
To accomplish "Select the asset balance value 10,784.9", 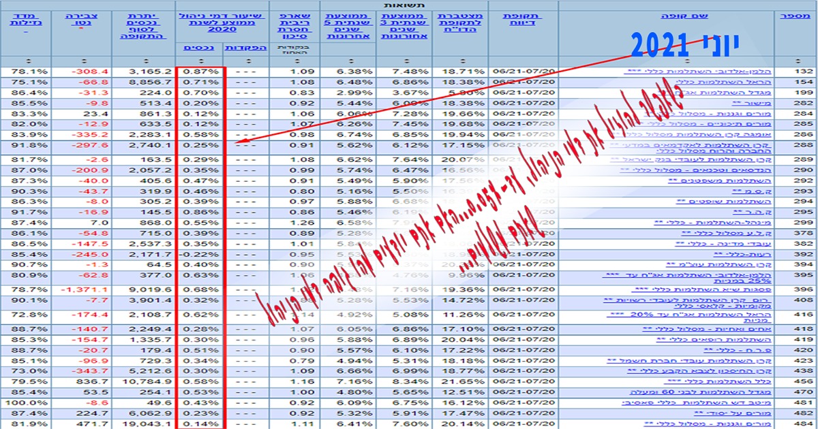I will [x=143, y=382].
